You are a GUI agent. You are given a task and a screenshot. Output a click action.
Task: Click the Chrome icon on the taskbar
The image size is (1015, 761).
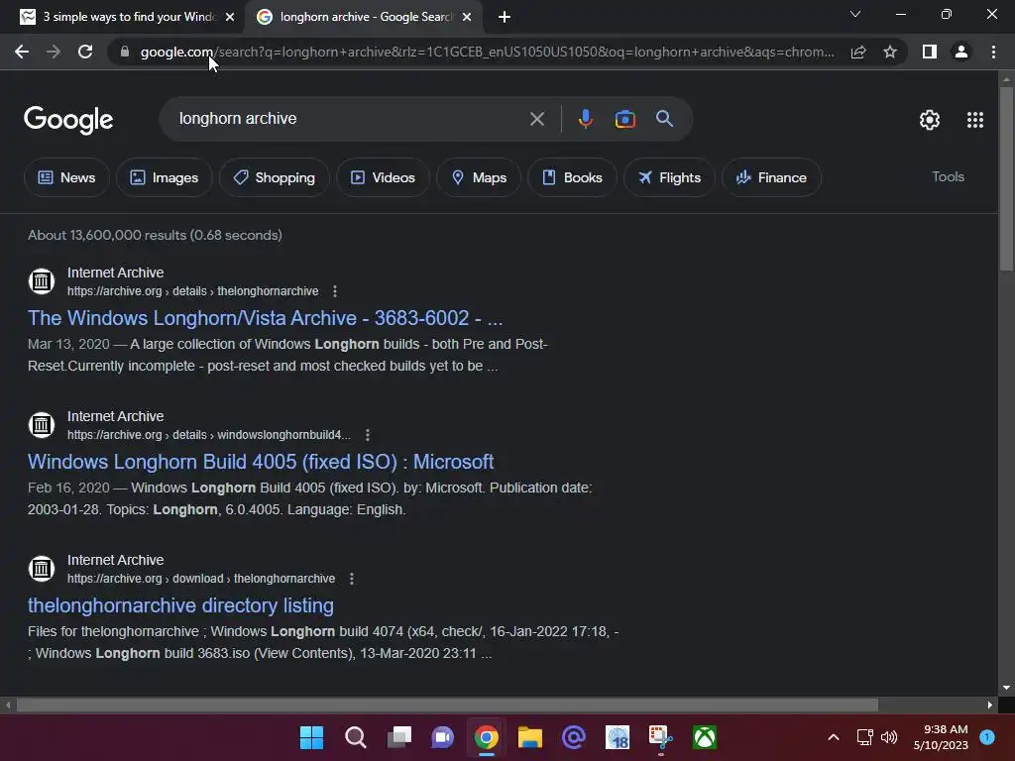click(486, 737)
